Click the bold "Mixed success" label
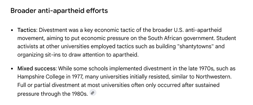 pyautogui.click(x=36, y=69)
